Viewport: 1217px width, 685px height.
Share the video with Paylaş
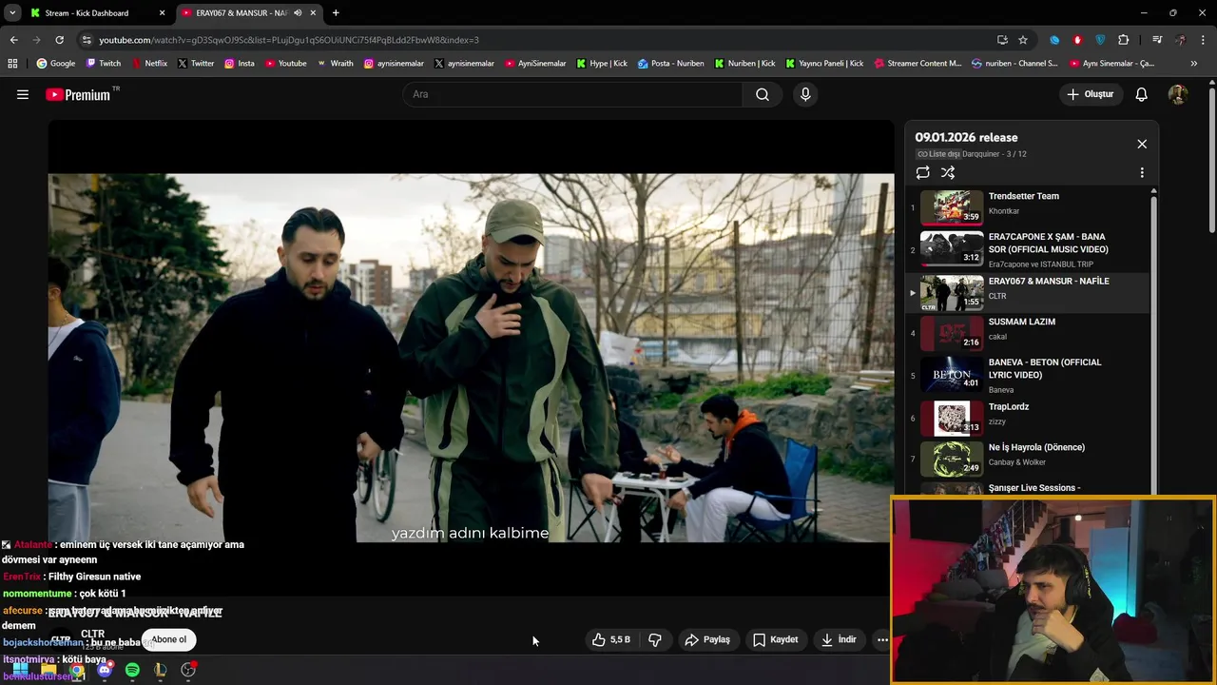coord(707,639)
